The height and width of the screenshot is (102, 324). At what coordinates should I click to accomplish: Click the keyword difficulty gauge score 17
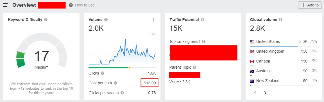click(x=42, y=56)
